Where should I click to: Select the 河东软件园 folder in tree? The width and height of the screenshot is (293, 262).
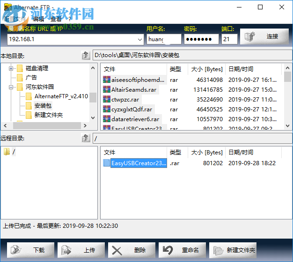tap(40, 87)
